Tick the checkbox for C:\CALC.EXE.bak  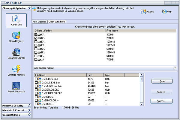coord(36,82)
